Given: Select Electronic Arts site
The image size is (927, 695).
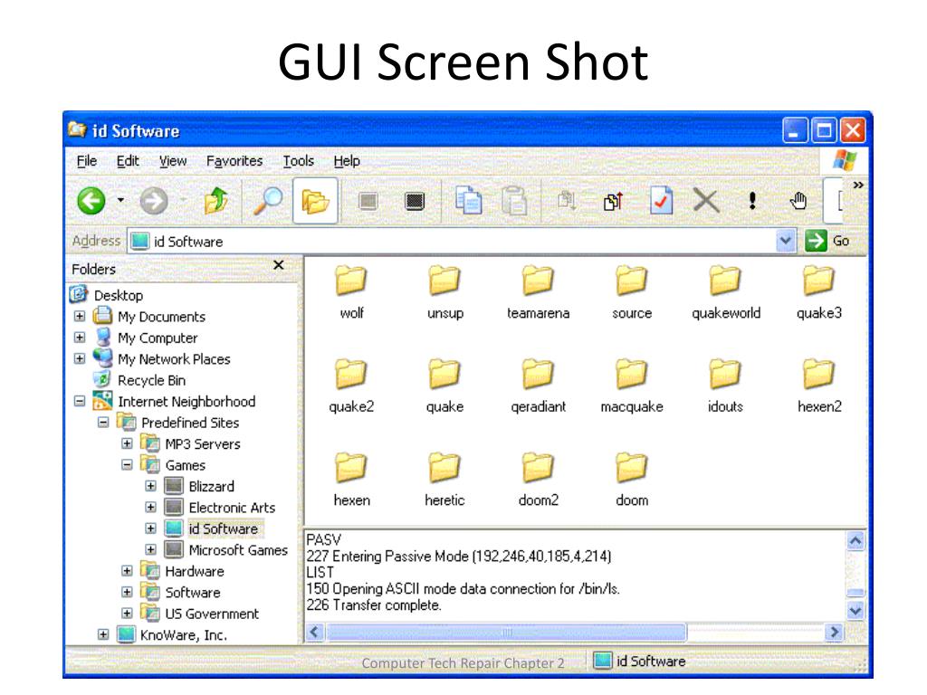Looking at the screenshot, I should coord(232,508).
